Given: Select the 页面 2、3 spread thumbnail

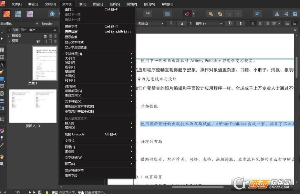Looking at the screenshot, I should (x=33, y=106).
